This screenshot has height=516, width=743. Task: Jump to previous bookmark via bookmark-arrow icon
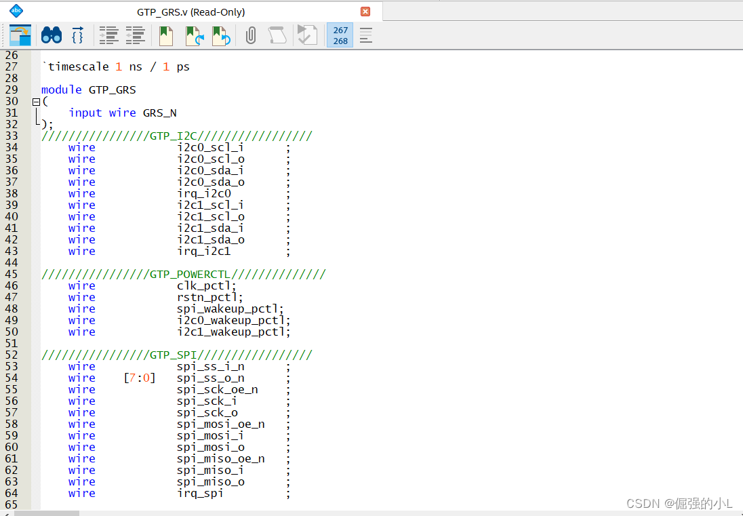tap(220, 35)
